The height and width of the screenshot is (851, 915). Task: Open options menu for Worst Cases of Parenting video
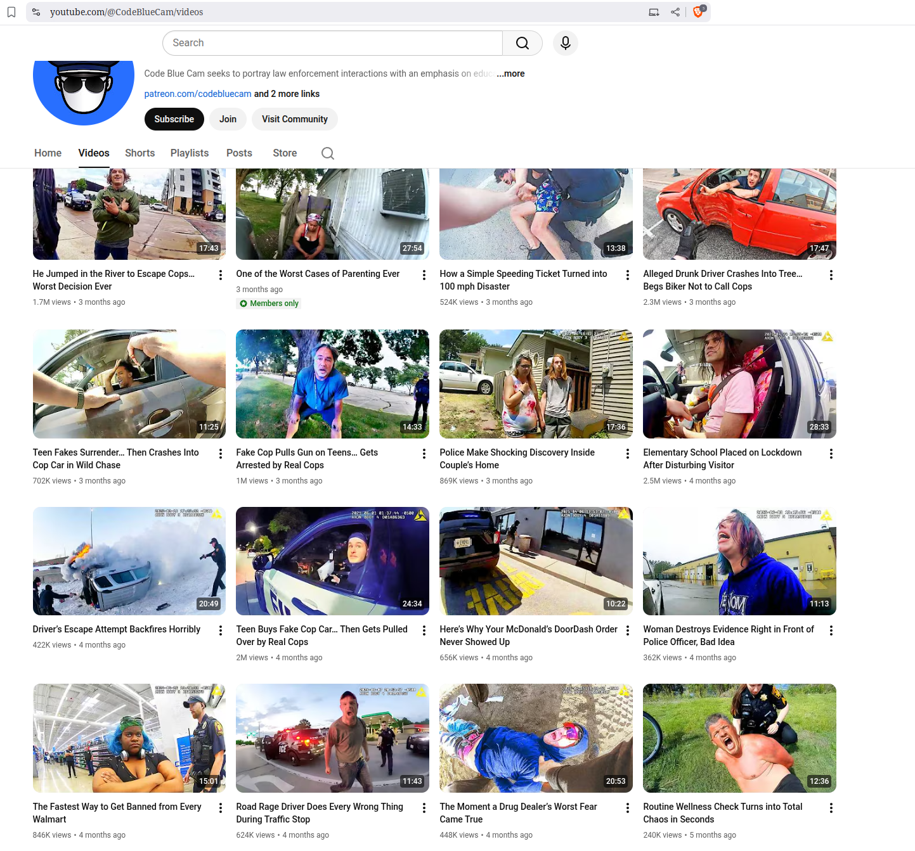click(x=424, y=275)
